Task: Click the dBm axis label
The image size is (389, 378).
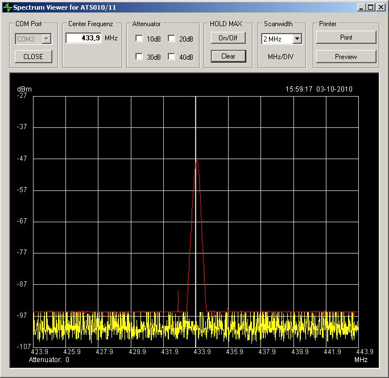Action: [x=24, y=89]
